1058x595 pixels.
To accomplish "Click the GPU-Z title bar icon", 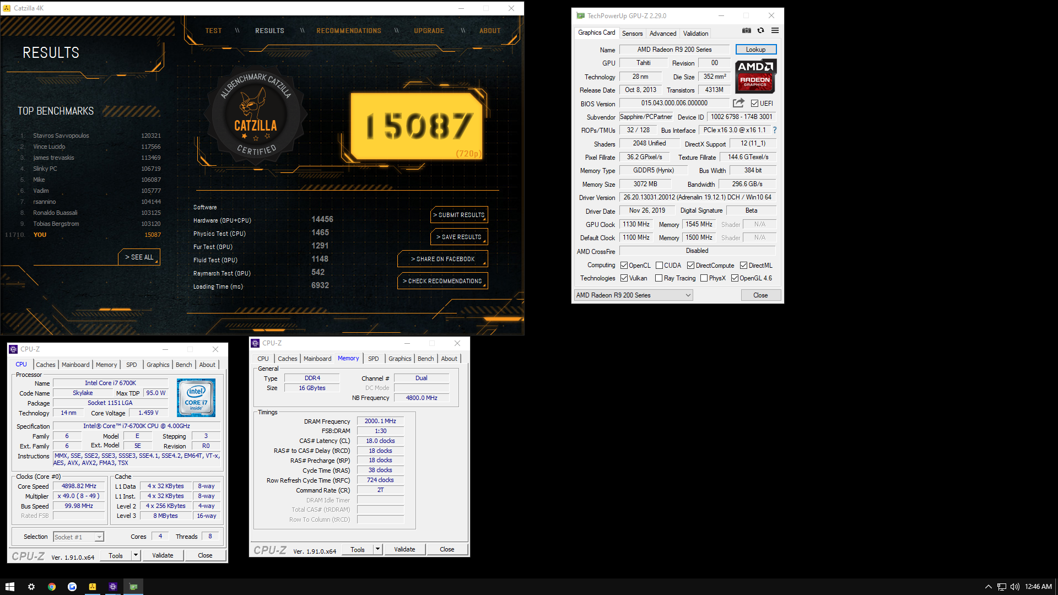I will (580, 16).
